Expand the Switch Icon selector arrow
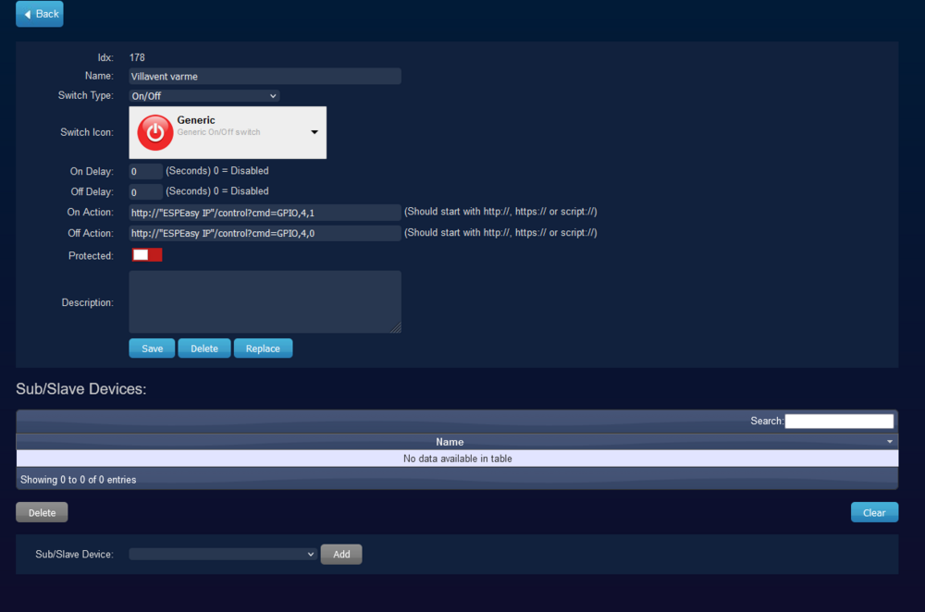The image size is (925, 612). tap(314, 132)
